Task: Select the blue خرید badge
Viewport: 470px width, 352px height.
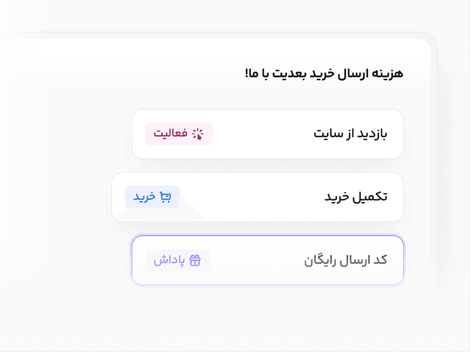Action: (x=152, y=197)
